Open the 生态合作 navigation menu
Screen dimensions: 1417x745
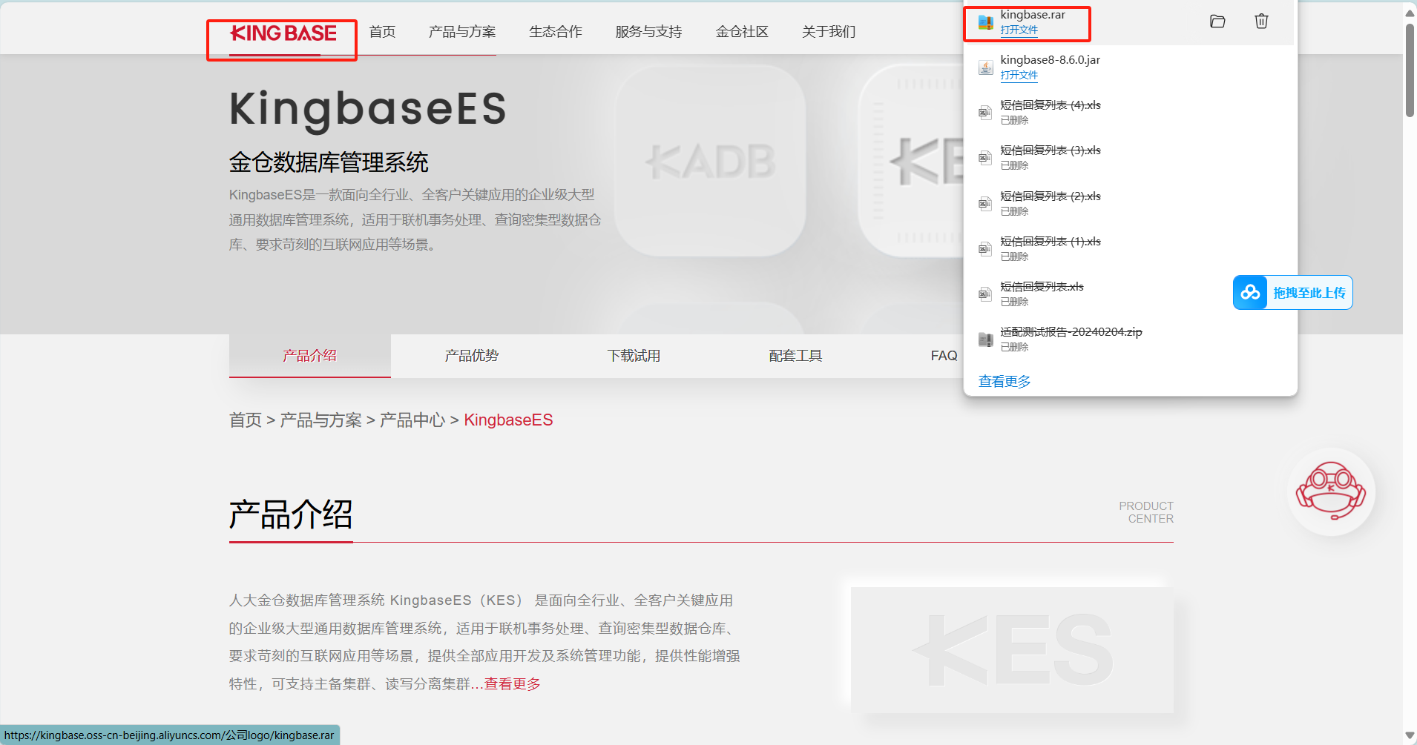[556, 32]
